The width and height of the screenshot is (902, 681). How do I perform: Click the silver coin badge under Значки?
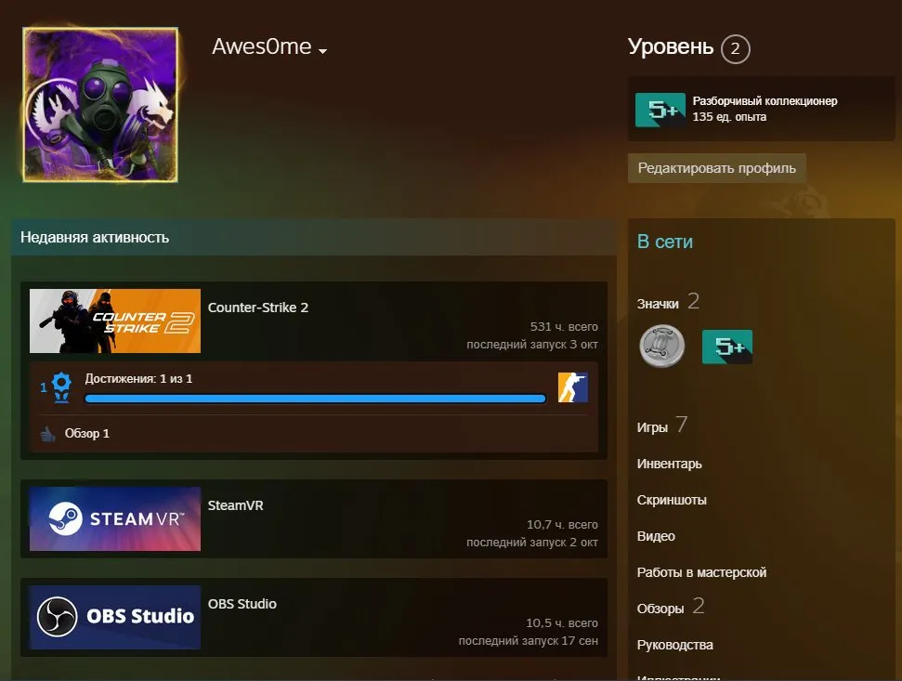tap(662, 347)
